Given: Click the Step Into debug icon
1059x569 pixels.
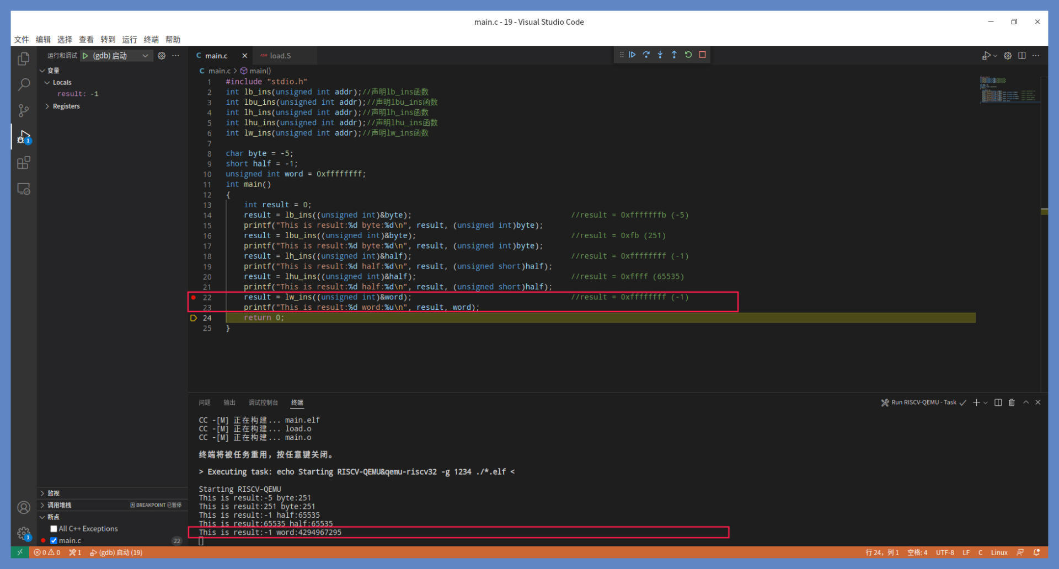Looking at the screenshot, I should point(660,55).
